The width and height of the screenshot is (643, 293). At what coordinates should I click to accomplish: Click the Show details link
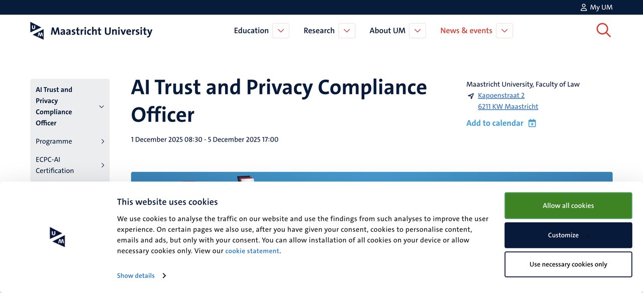click(136, 275)
